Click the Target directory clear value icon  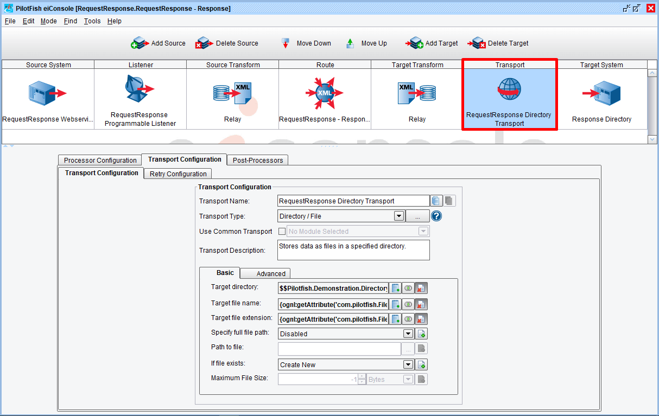[421, 288]
